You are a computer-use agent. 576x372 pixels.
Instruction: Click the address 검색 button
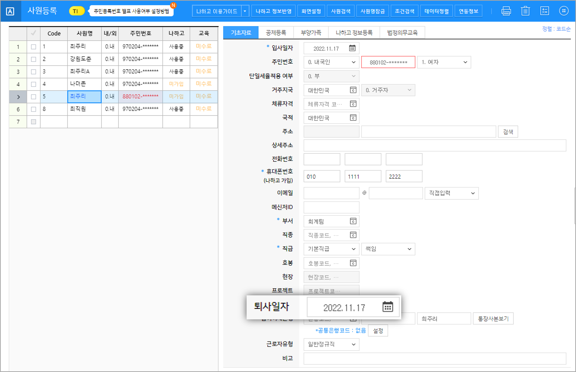click(x=508, y=132)
